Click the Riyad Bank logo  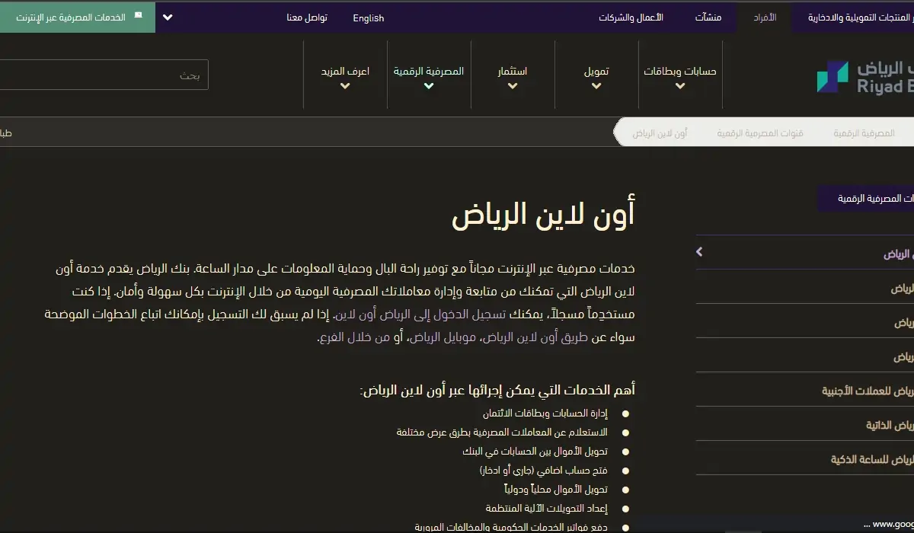pos(865,76)
